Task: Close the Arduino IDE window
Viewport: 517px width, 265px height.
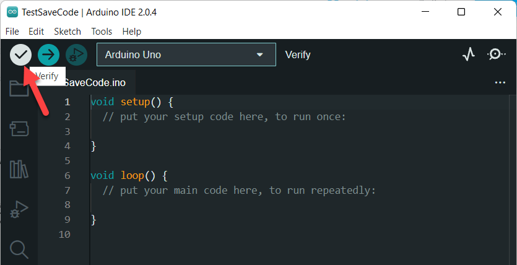Action: 498,12
